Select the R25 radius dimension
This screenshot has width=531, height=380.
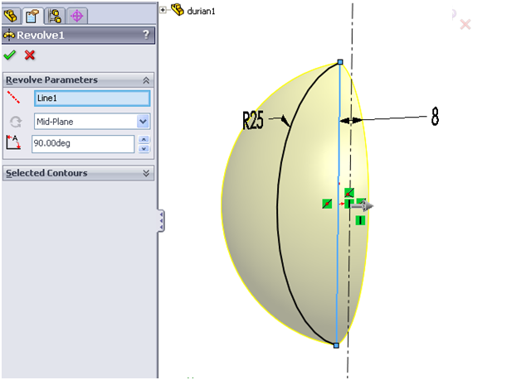point(253,120)
